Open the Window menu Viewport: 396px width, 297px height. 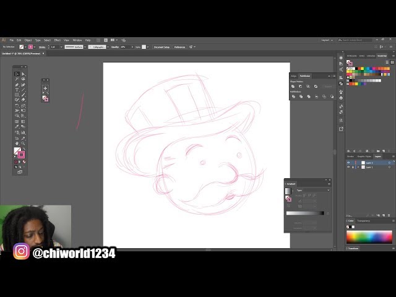tap(77, 40)
